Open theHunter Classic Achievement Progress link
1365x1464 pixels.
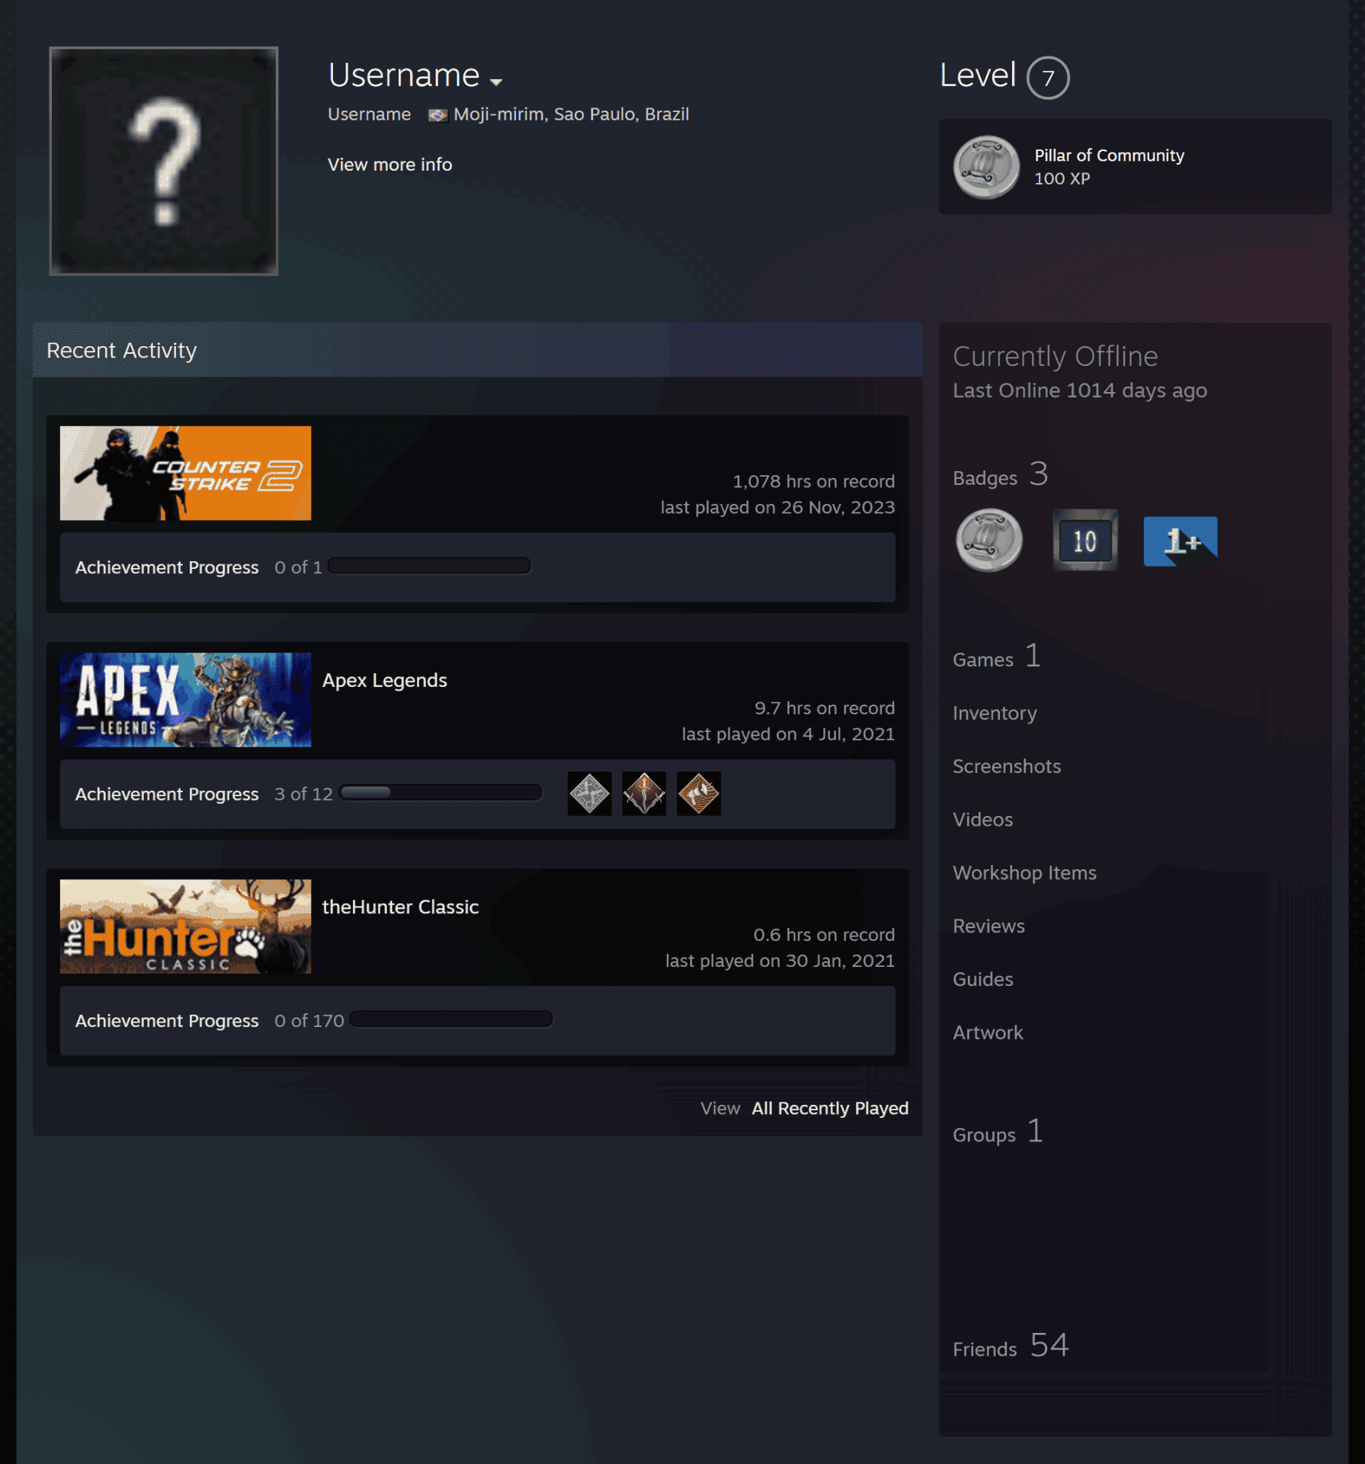(167, 1020)
